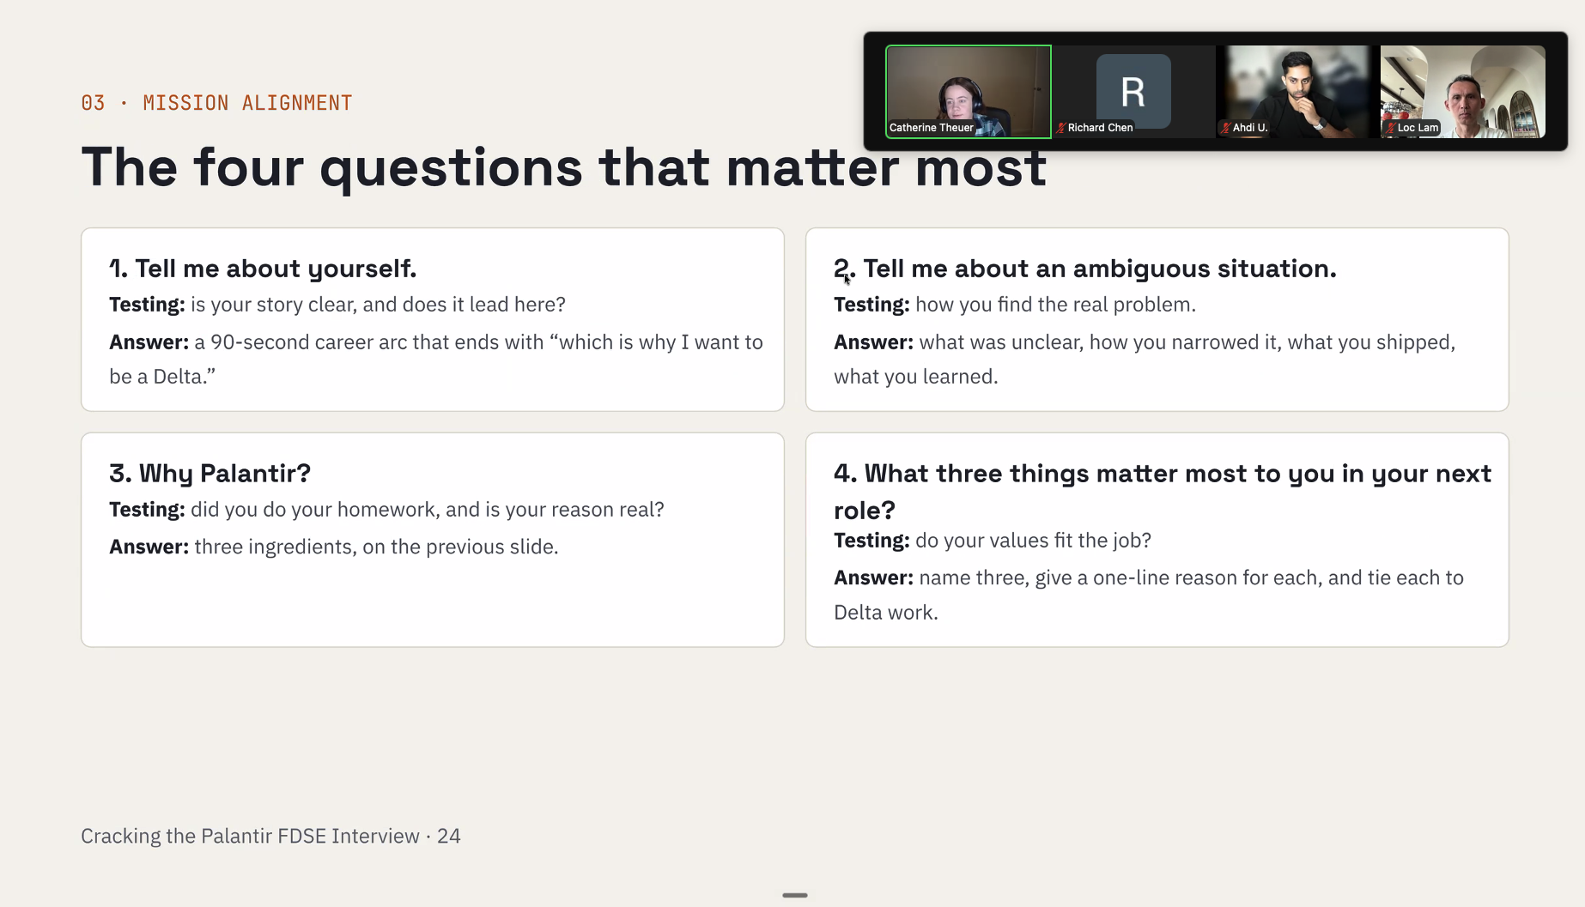Click answer 'three ingredients, on the previous slide.'
This screenshot has height=907, width=1585.
tap(376, 547)
